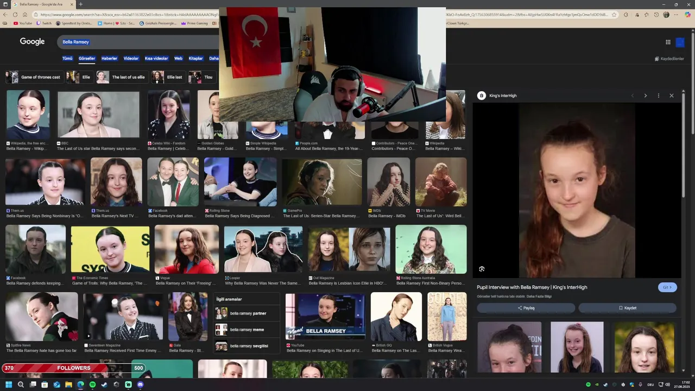Image resolution: width=695 pixels, height=391 pixels.
Task: Open the preview panel three-dot menu
Action: click(659, 96)
